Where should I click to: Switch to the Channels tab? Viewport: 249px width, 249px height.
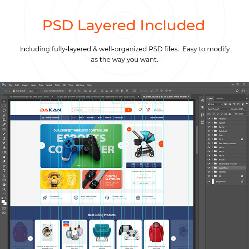[x=219, y=99]
